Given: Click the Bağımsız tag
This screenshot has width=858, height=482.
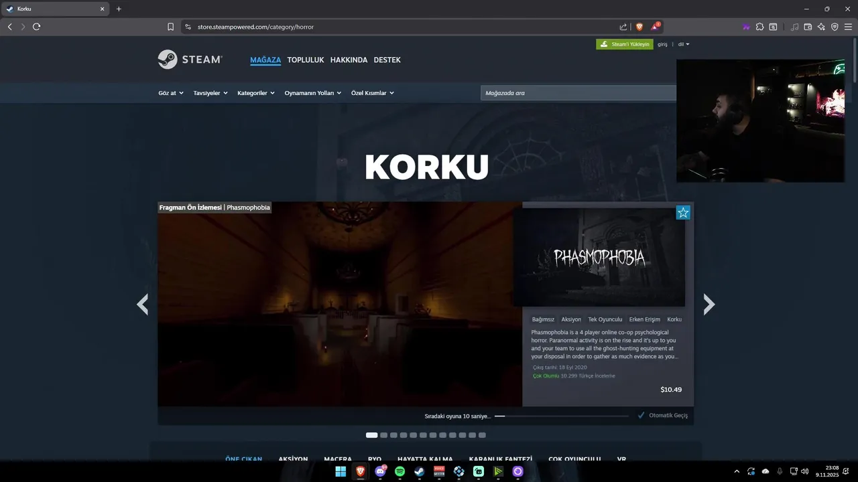Looking at the screenshot, I should click(x=543, y=319).
